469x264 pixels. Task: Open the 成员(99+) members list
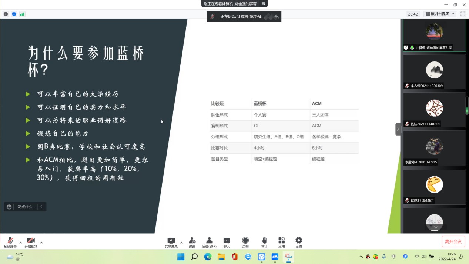(x=209, y=243)
